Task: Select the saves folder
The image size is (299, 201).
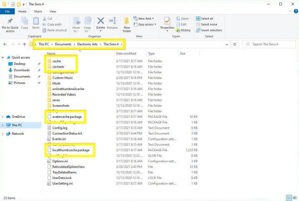Action: click(x=56, y=100)
